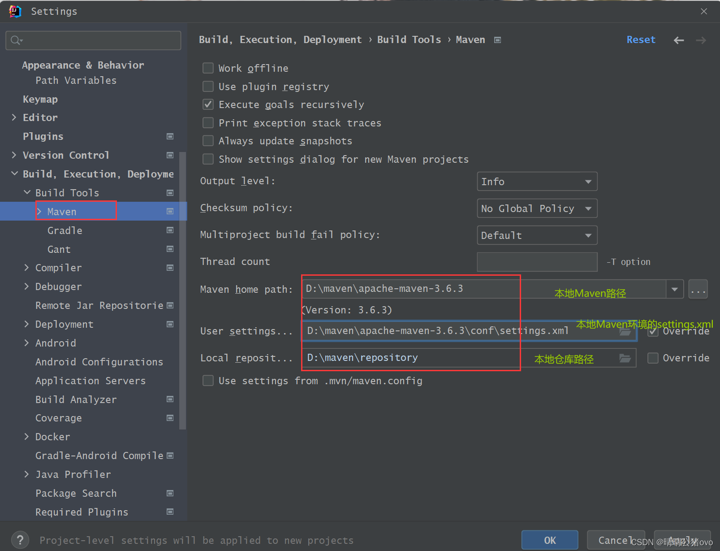This screenshot has height=551, width=720.
Task: Expand the Editor tree node
Action: pos(14,117)
